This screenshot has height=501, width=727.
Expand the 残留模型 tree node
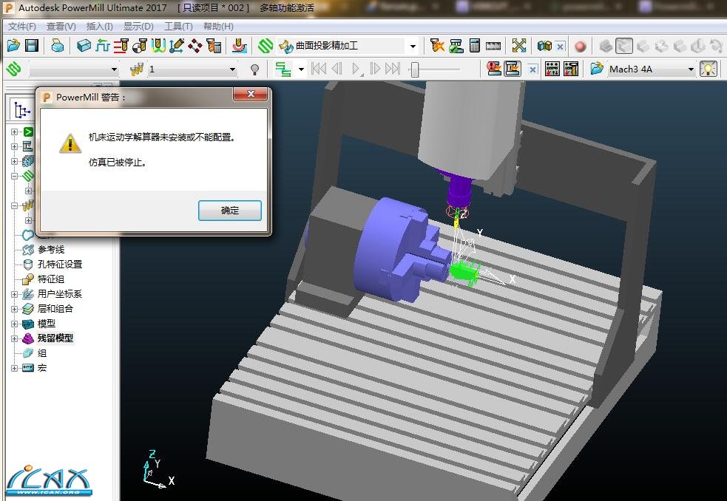[x=14, y=338]
